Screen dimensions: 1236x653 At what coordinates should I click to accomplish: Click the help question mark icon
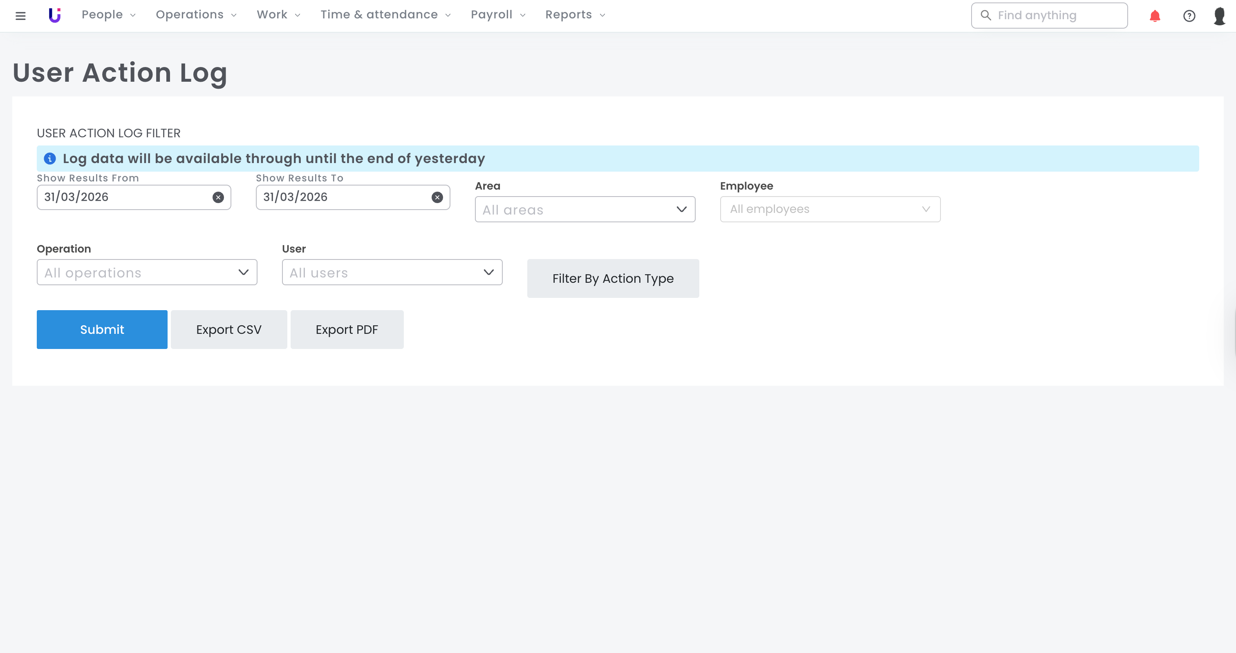click(x=1189, y=16)
